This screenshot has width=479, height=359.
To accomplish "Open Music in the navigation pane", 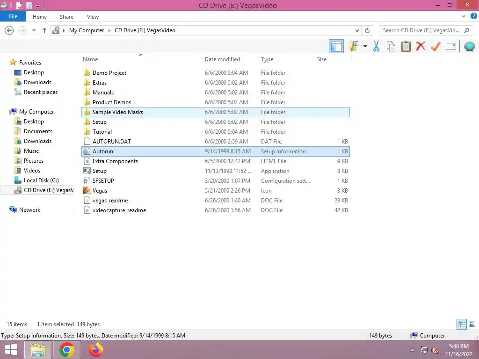I will [x=31, y=151].
